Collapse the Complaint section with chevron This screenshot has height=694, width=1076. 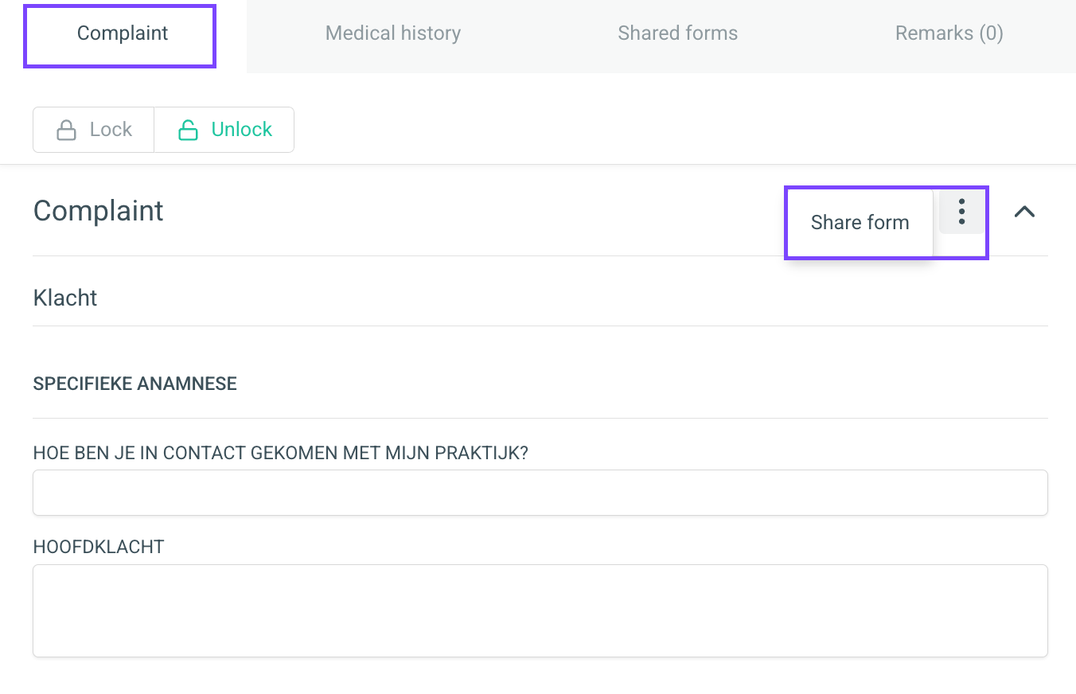point(1024,212)
